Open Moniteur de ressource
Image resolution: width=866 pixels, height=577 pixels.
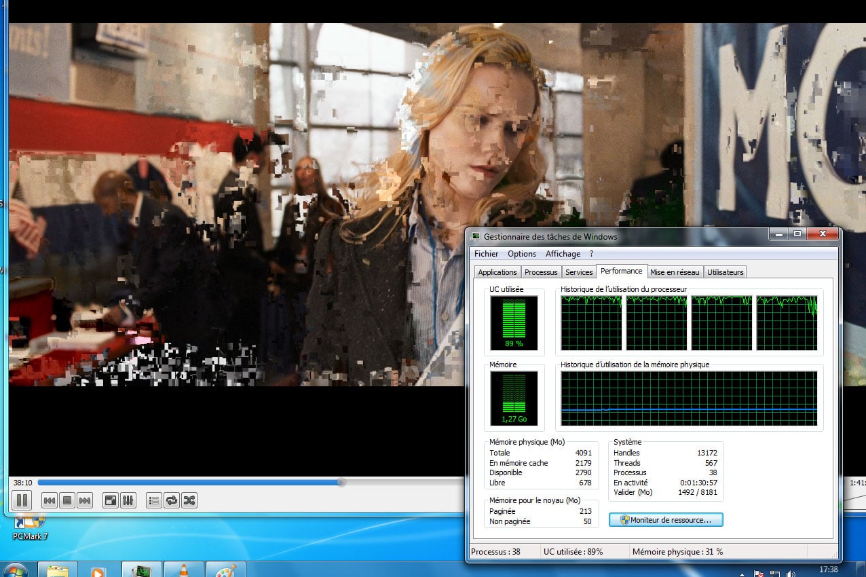click(x=666, y=520)
